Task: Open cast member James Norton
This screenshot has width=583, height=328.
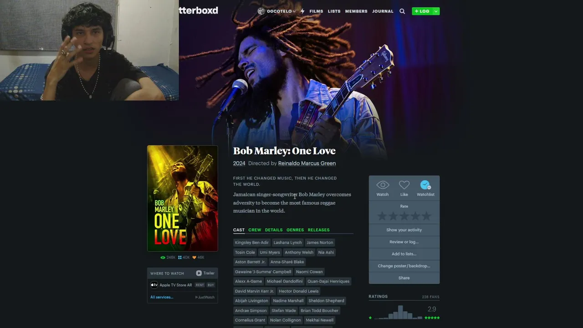Action: pos(320,242)
